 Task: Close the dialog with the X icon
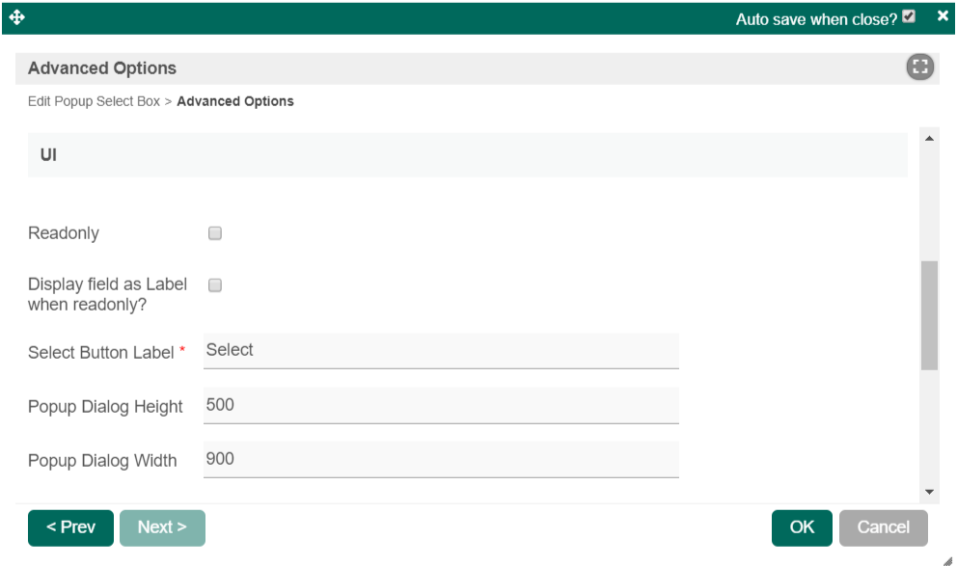coord(943,16)
